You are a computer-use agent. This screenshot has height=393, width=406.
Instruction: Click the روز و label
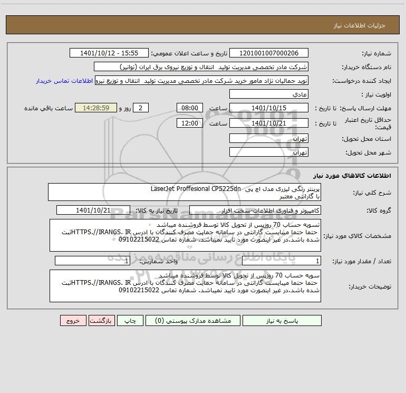click(125, 108)
